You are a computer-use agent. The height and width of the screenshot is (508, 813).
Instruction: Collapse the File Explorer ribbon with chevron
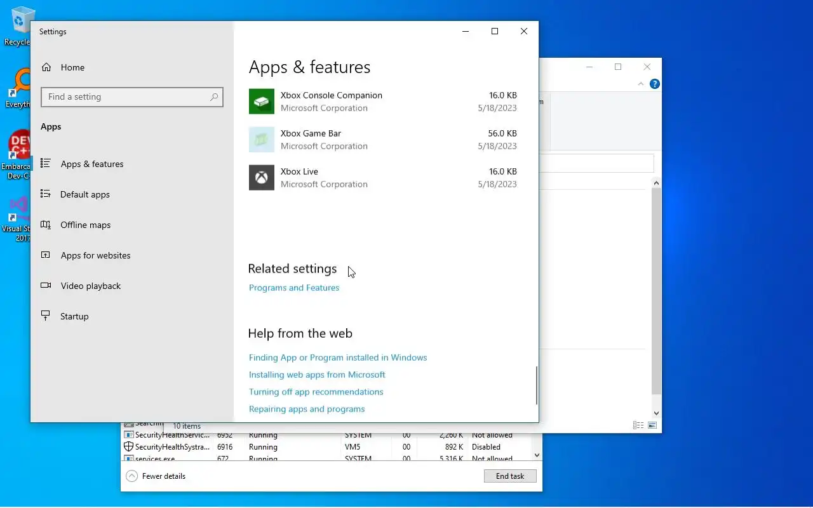[x=641, y=84]
